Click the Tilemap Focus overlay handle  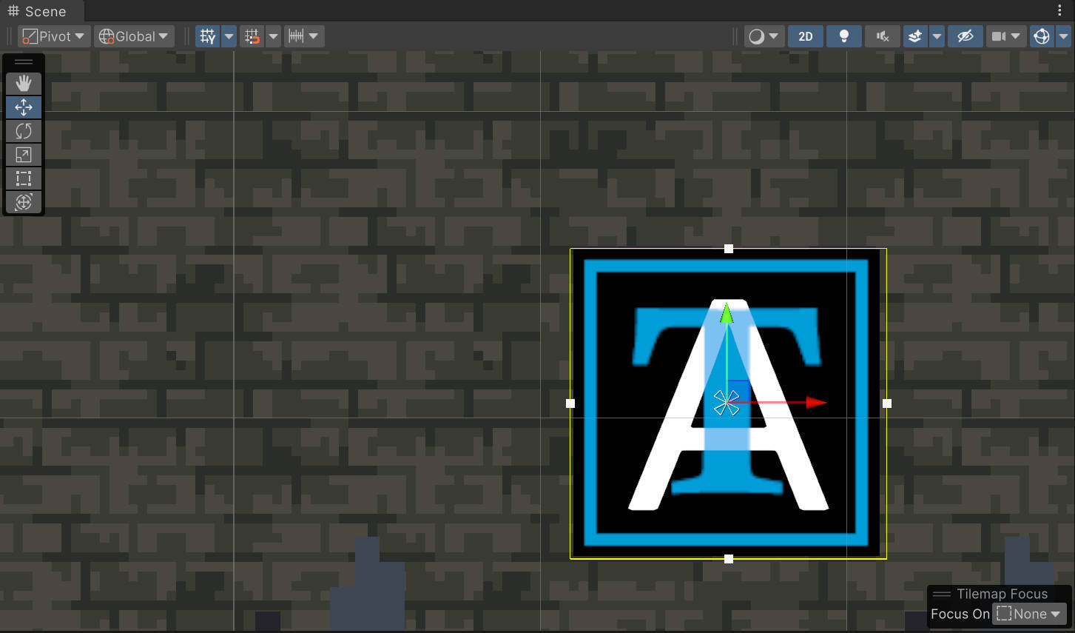[942, 594]
